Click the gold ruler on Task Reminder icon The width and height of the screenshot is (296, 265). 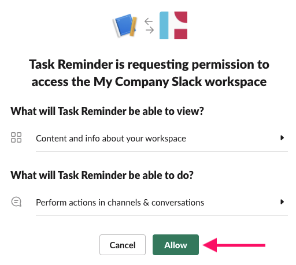pos(133,27)
